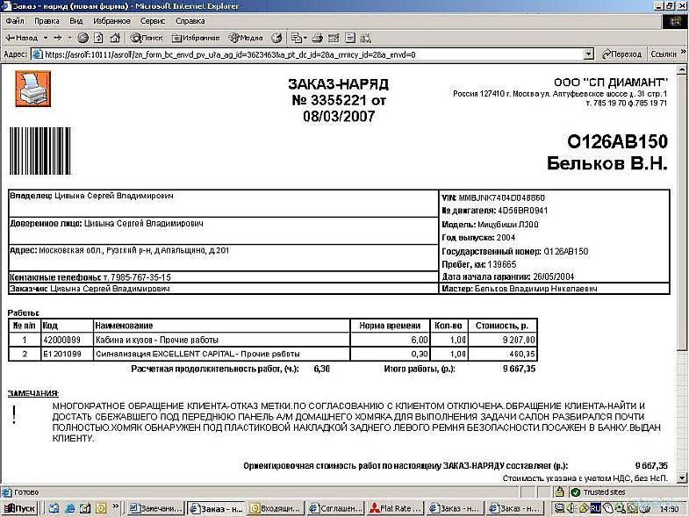Click the Back (Назад) navigation button

pyautogui.click(x=22, y=38)
